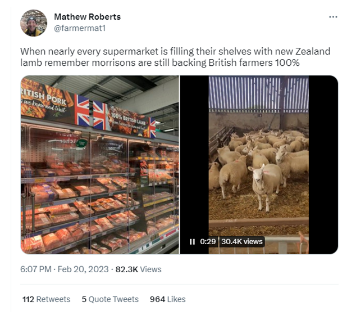356x315 pixels.
Task: Open the tweet's more options menu
Action: coord(333,17)
